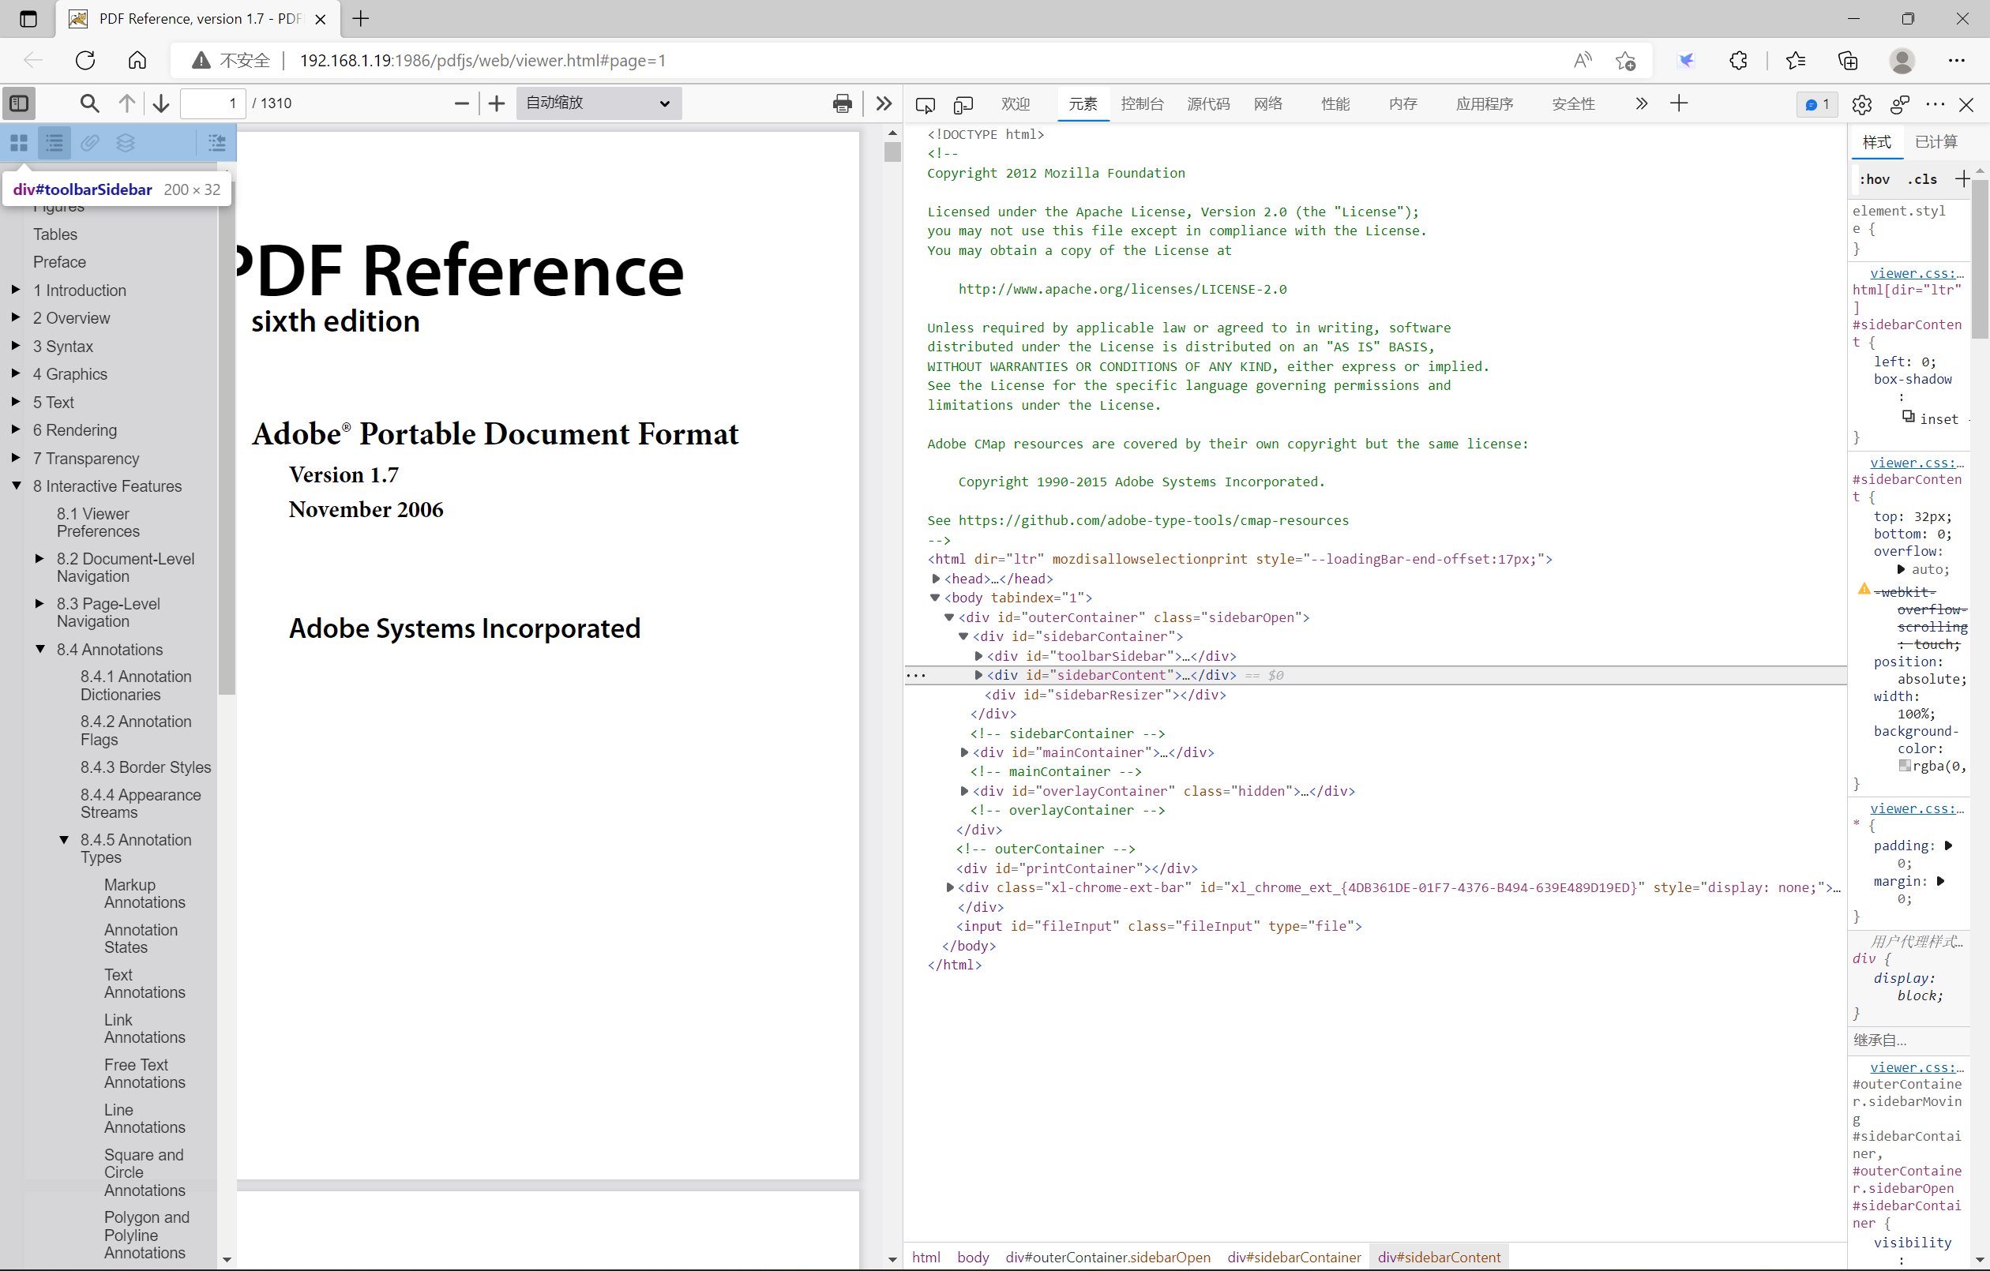Screen dimensions: 1990x1271
Task: Switch to the 控制台 DevTools tab
Action: click(1141, 104)
